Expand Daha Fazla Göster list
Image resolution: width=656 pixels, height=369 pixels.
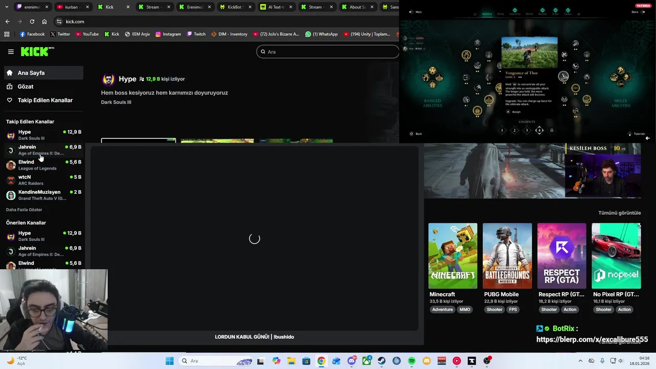point(24,210)
